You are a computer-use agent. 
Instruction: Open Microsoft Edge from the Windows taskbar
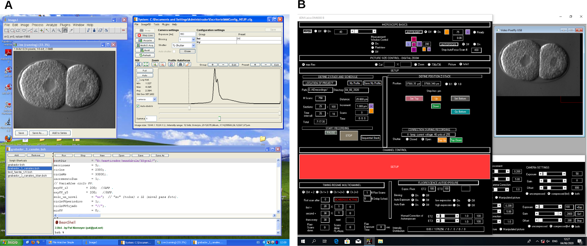(336, 241)
